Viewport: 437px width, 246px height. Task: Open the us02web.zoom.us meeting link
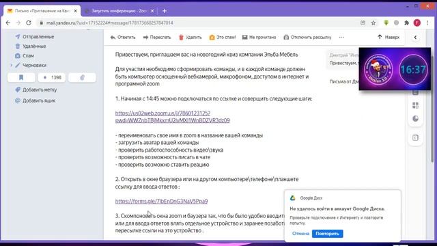[x=172, y=117]
